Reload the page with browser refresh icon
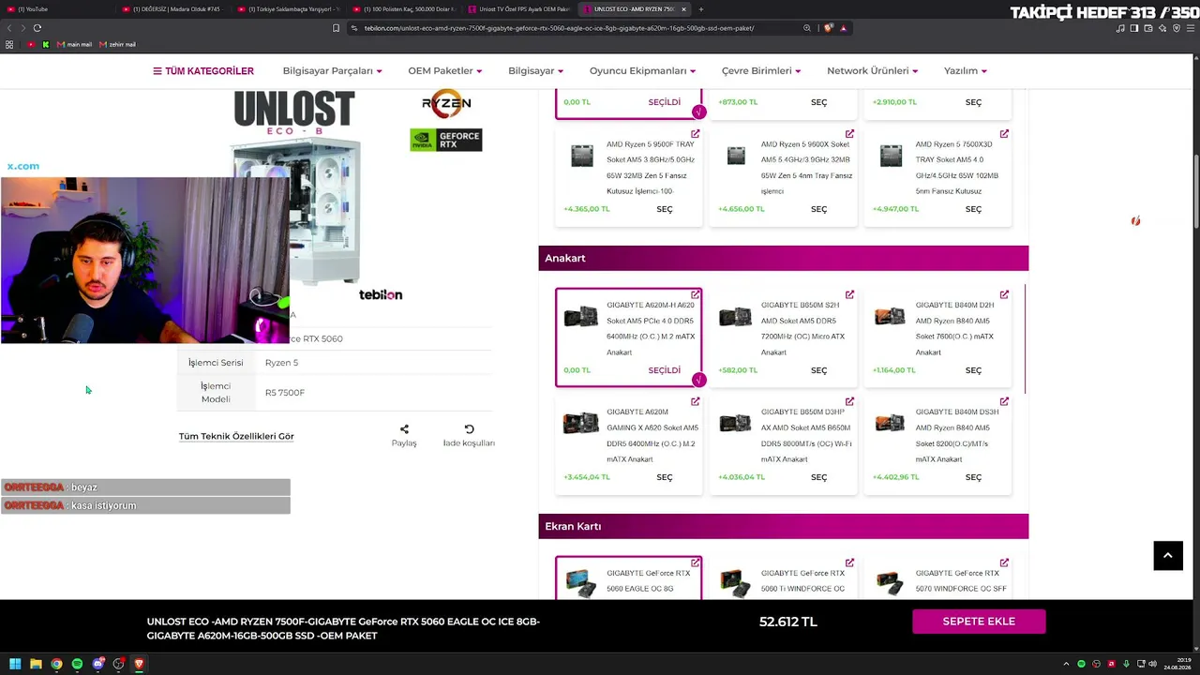 pyautogui.click(x=37, y=28)
